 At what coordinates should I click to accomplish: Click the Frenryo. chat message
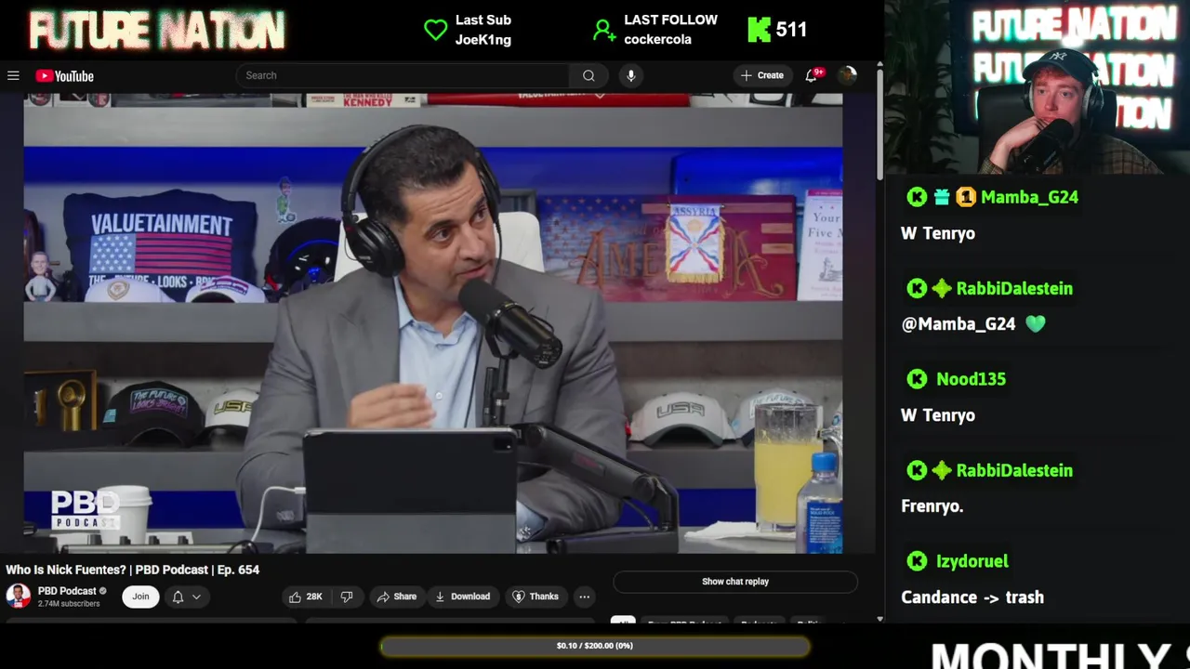coord(932,506)
